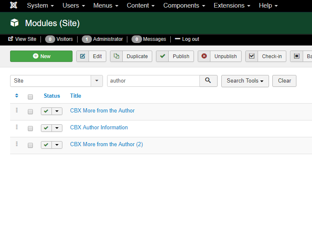Check the box for CBX Author Information
The height and width of the screenshot is (238, 312).
[30, 128]
